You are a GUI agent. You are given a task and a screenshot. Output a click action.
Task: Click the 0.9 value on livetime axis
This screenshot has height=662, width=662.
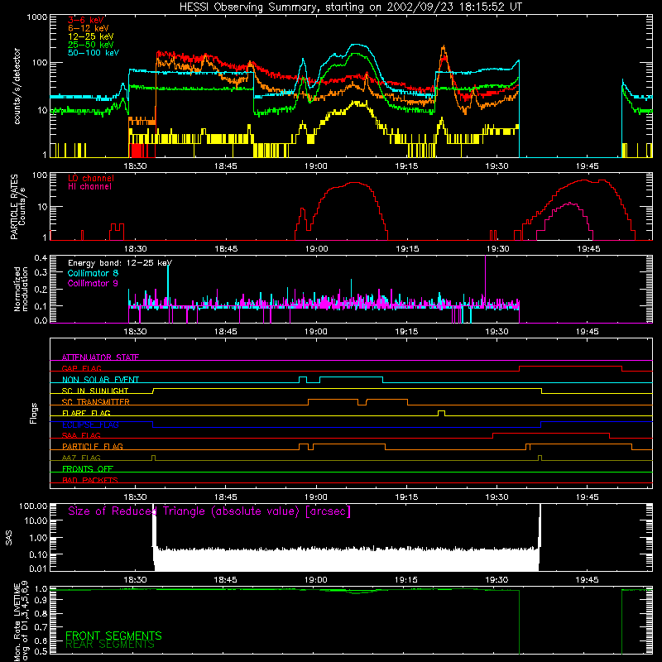point(41,600)
